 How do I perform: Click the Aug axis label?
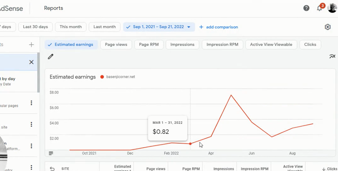(x=292, y=153)
